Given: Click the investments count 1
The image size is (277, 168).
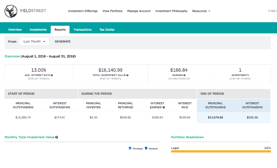Looking at the screenshot, I should point(240,70).
